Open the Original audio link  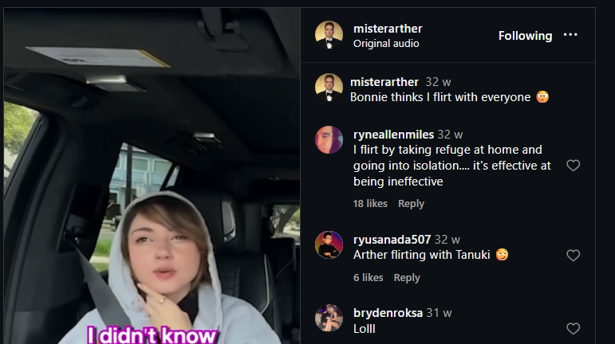pyautogui.click(x=386, y=44)
